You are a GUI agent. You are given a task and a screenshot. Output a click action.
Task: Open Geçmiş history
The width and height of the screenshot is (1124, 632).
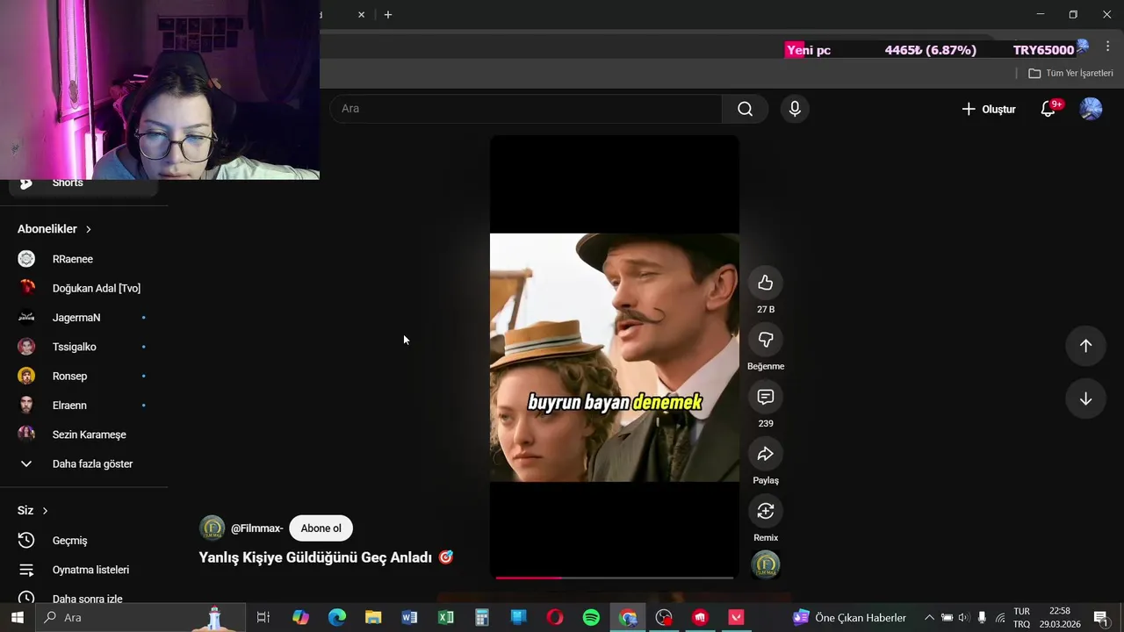[84, 541]
